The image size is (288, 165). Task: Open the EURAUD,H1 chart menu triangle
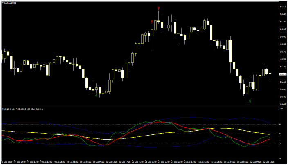pos(3,3)
